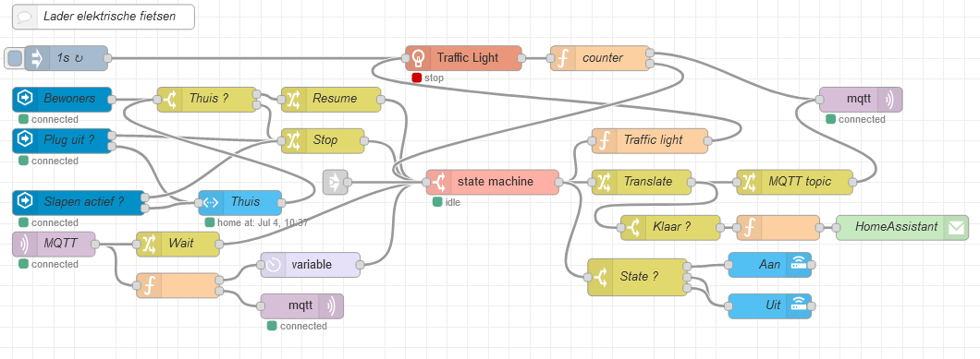Select the Traffic Light bulb icon
Screen dimensions: 980x359
point(418,58)
